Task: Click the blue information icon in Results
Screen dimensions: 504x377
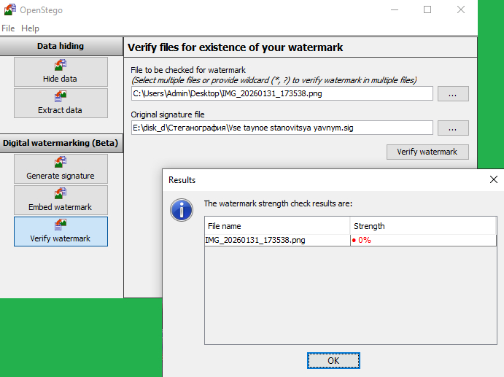Action: [x=181, y=210]
